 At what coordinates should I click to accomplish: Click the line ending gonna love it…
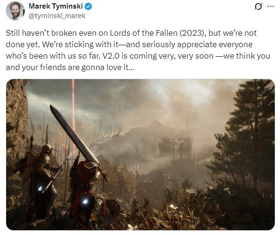point(70,68)
